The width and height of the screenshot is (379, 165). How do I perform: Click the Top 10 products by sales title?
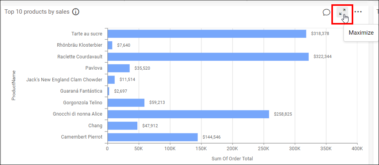click(37, 12)
